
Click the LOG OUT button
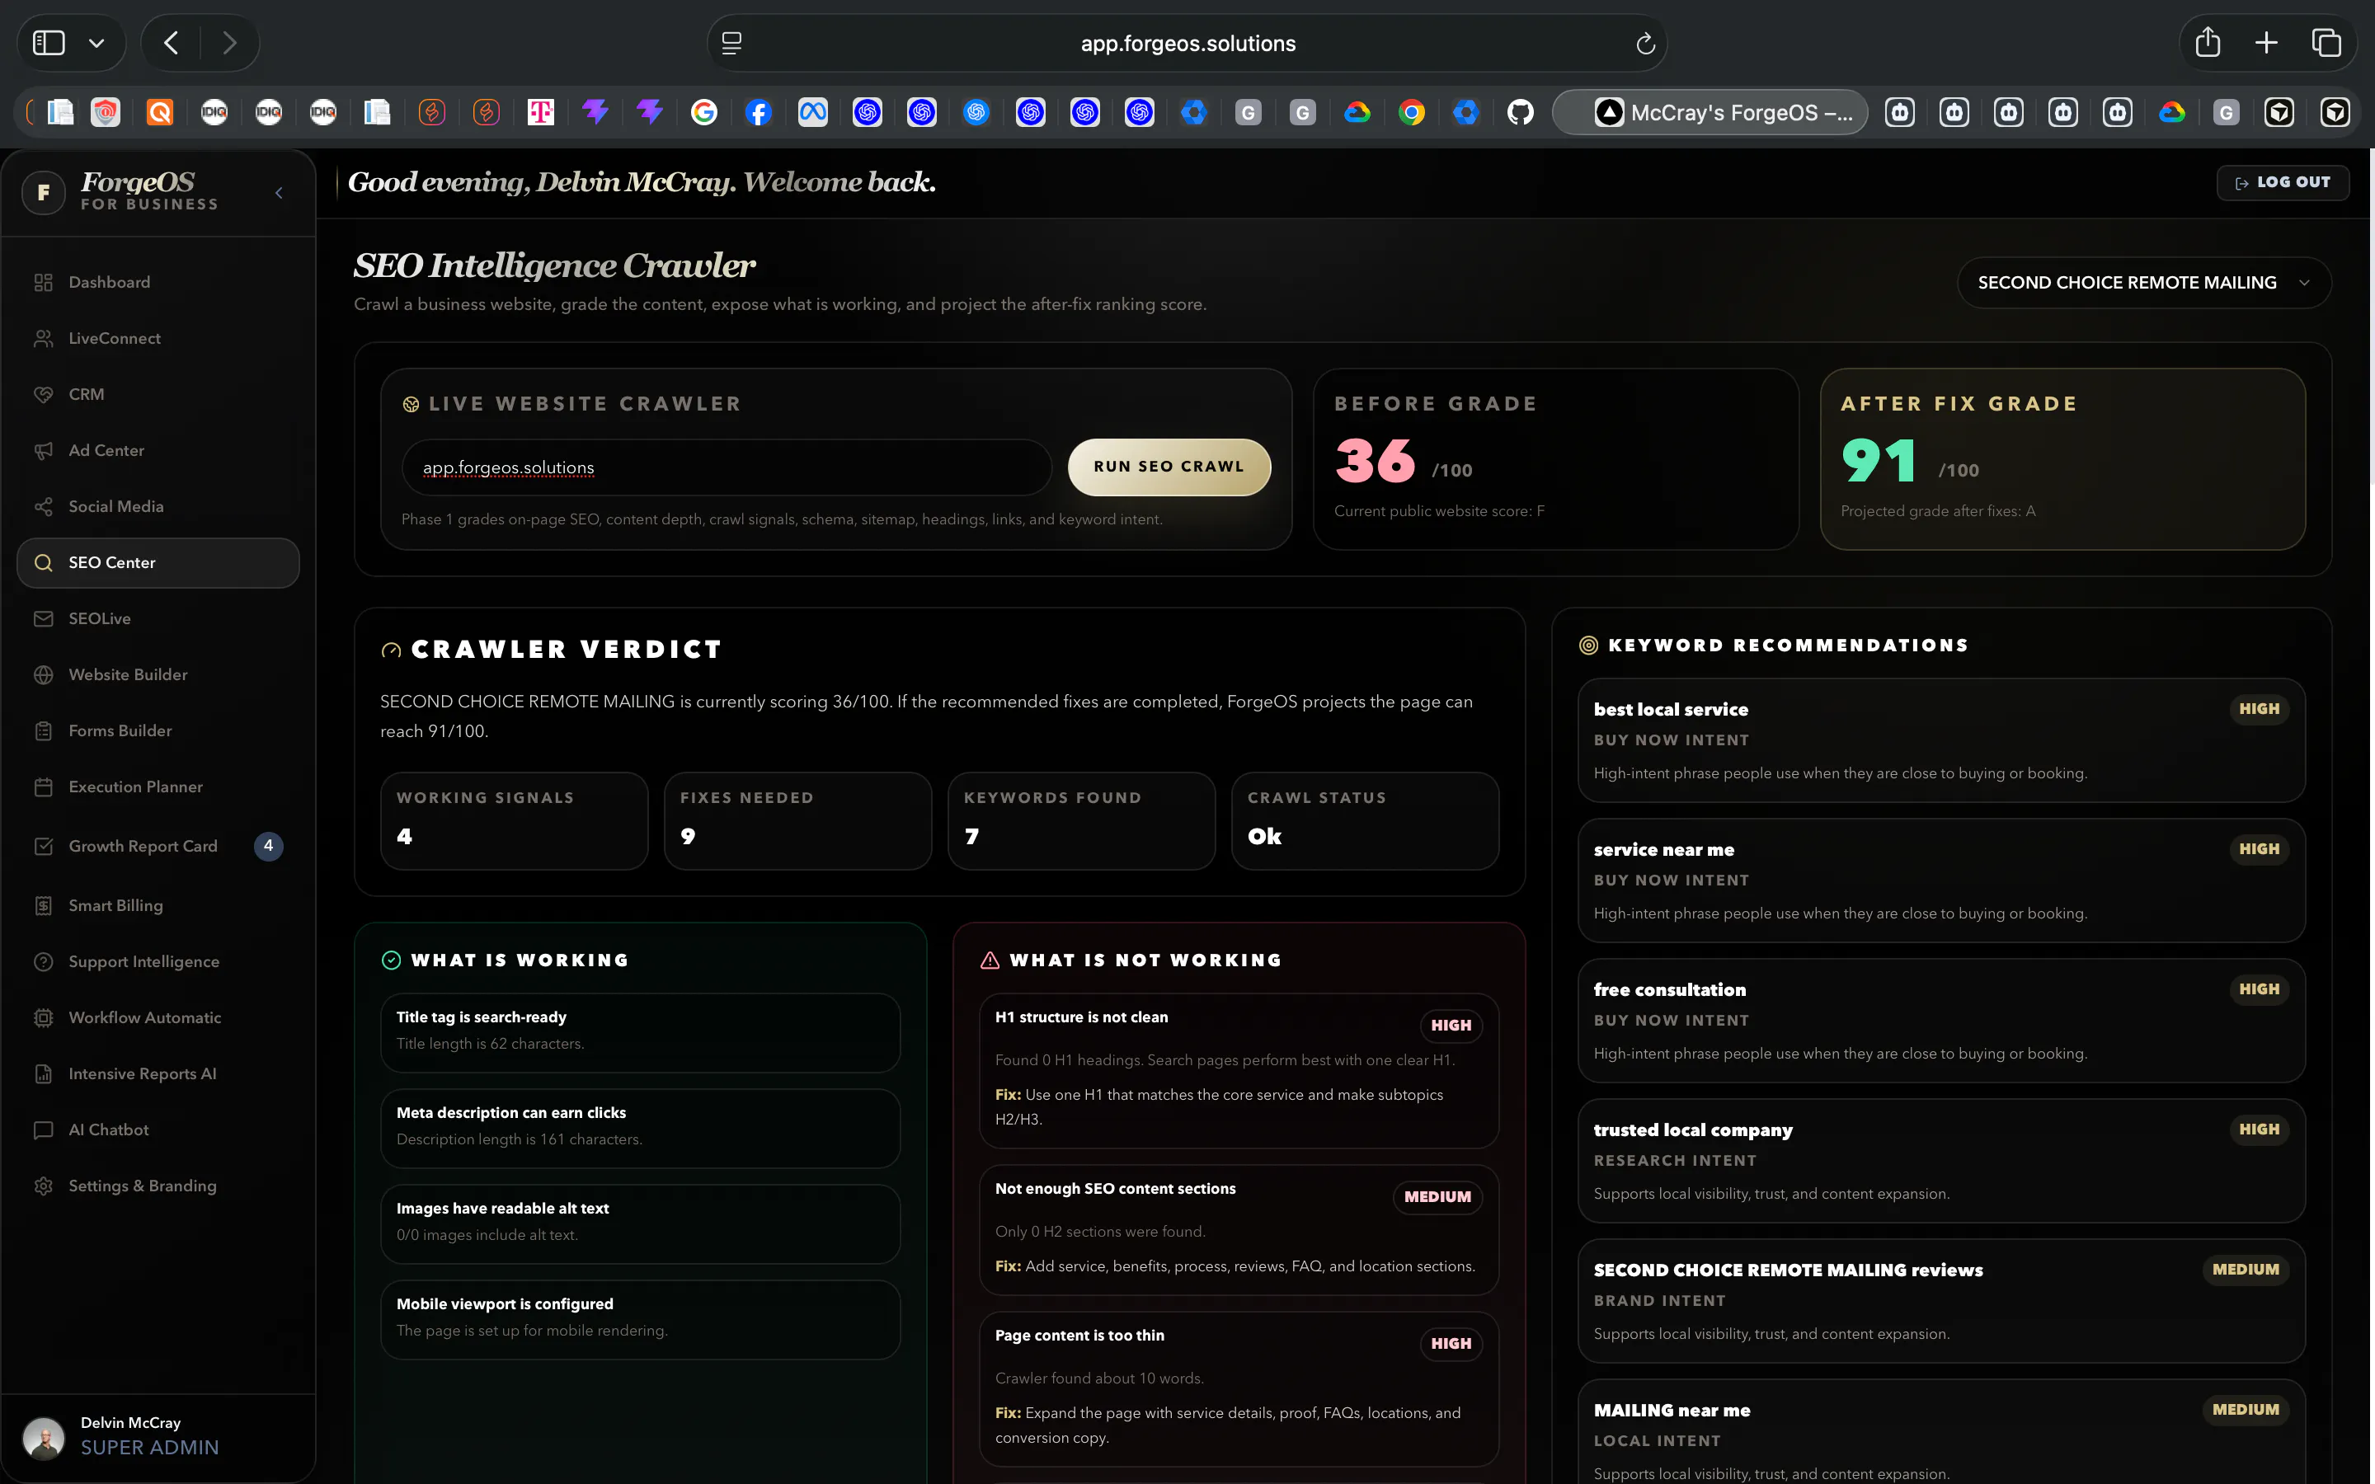2282,182
